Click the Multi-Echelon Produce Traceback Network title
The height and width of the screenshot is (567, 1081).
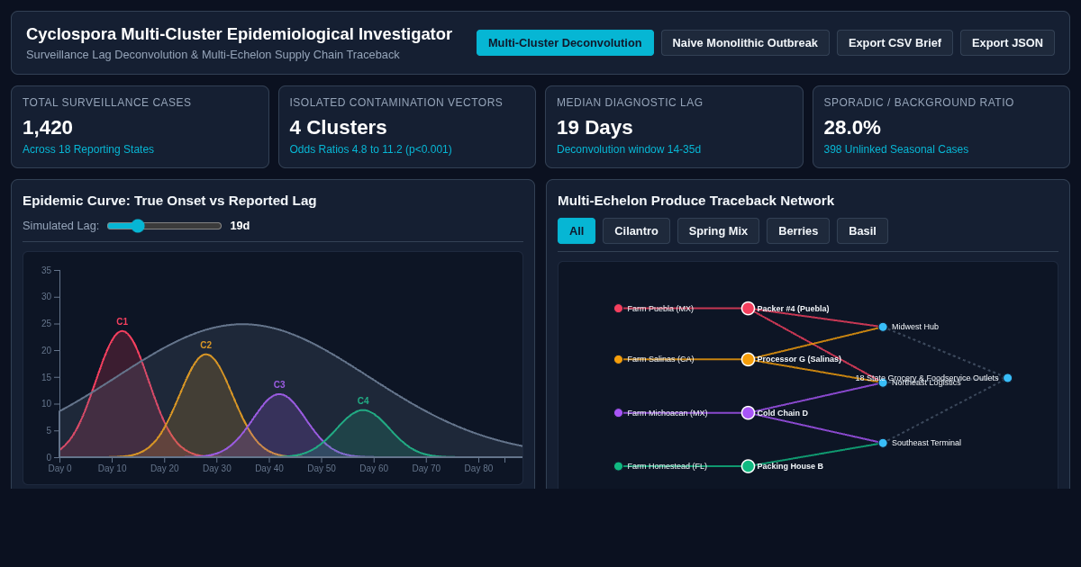pyautogui.click(x=695, y=201)
